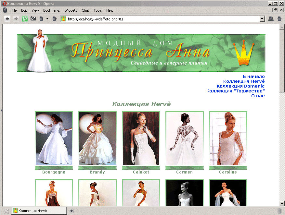Click the printer icon at toolbar right
Image resolution: width=285 pixels, height=215 pixels.
[271, 19]
